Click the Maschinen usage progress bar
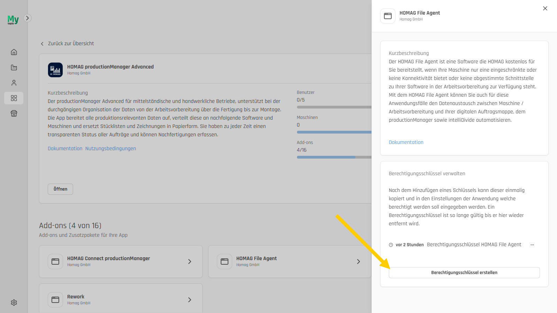 (x=334, y=132)
